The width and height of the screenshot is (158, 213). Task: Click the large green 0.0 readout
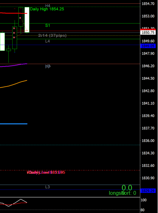point(127,188)
